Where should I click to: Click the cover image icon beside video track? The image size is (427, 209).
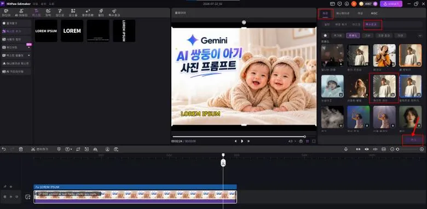[27, 197]
